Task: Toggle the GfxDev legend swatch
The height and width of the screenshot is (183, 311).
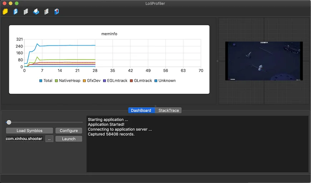Action: (x=84, y=81)
